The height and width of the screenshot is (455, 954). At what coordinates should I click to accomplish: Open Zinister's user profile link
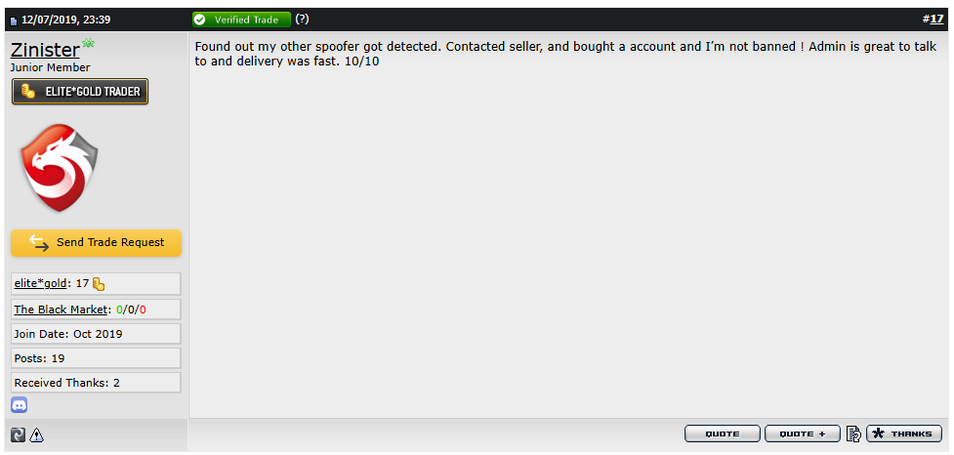point(45,50)
